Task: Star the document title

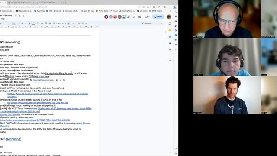Action: point(16,16)
